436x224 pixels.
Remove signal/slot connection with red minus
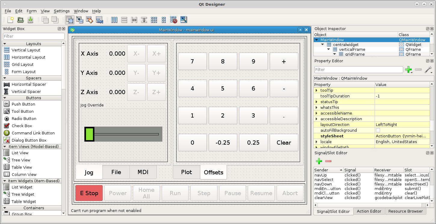pos(328,161)
